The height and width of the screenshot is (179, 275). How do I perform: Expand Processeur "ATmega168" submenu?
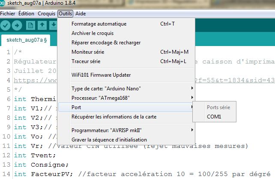126,98
